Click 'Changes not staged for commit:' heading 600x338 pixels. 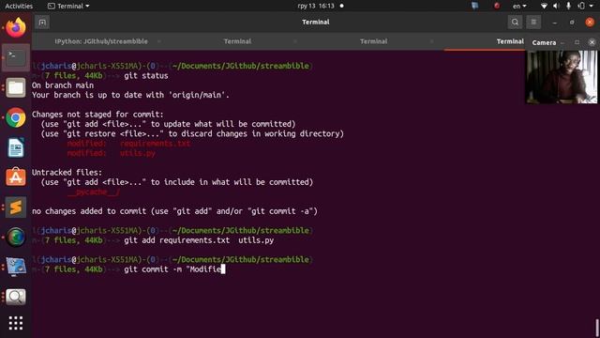(97, 115)
